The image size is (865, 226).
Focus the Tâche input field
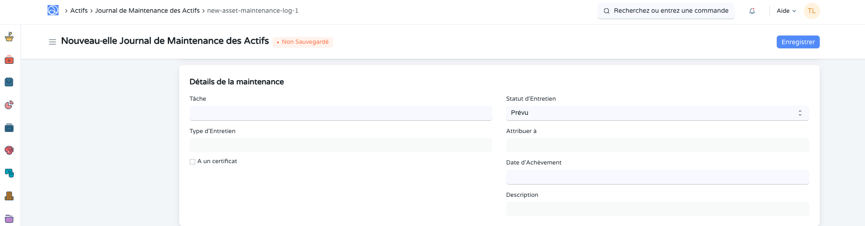(341, 113)
